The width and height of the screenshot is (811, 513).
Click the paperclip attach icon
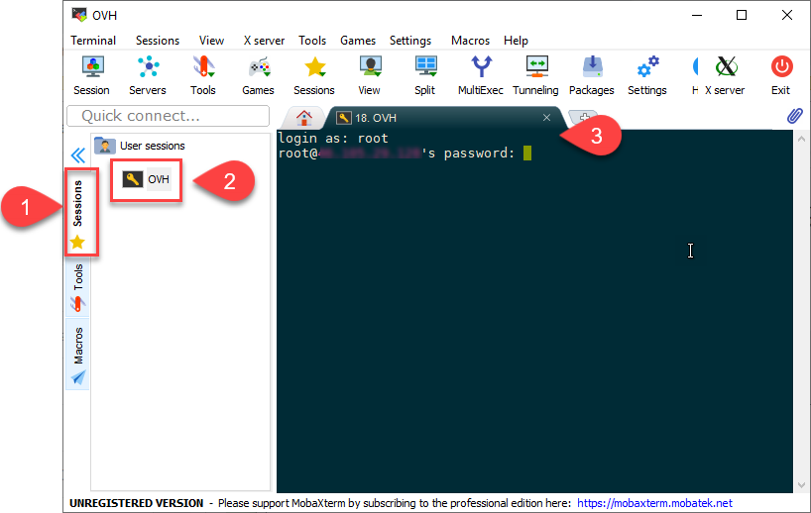pos(795,116)
